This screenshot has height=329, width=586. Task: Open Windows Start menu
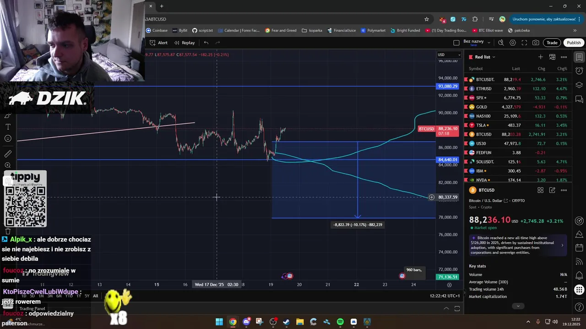pyautogui.click(x=219, y=322)
